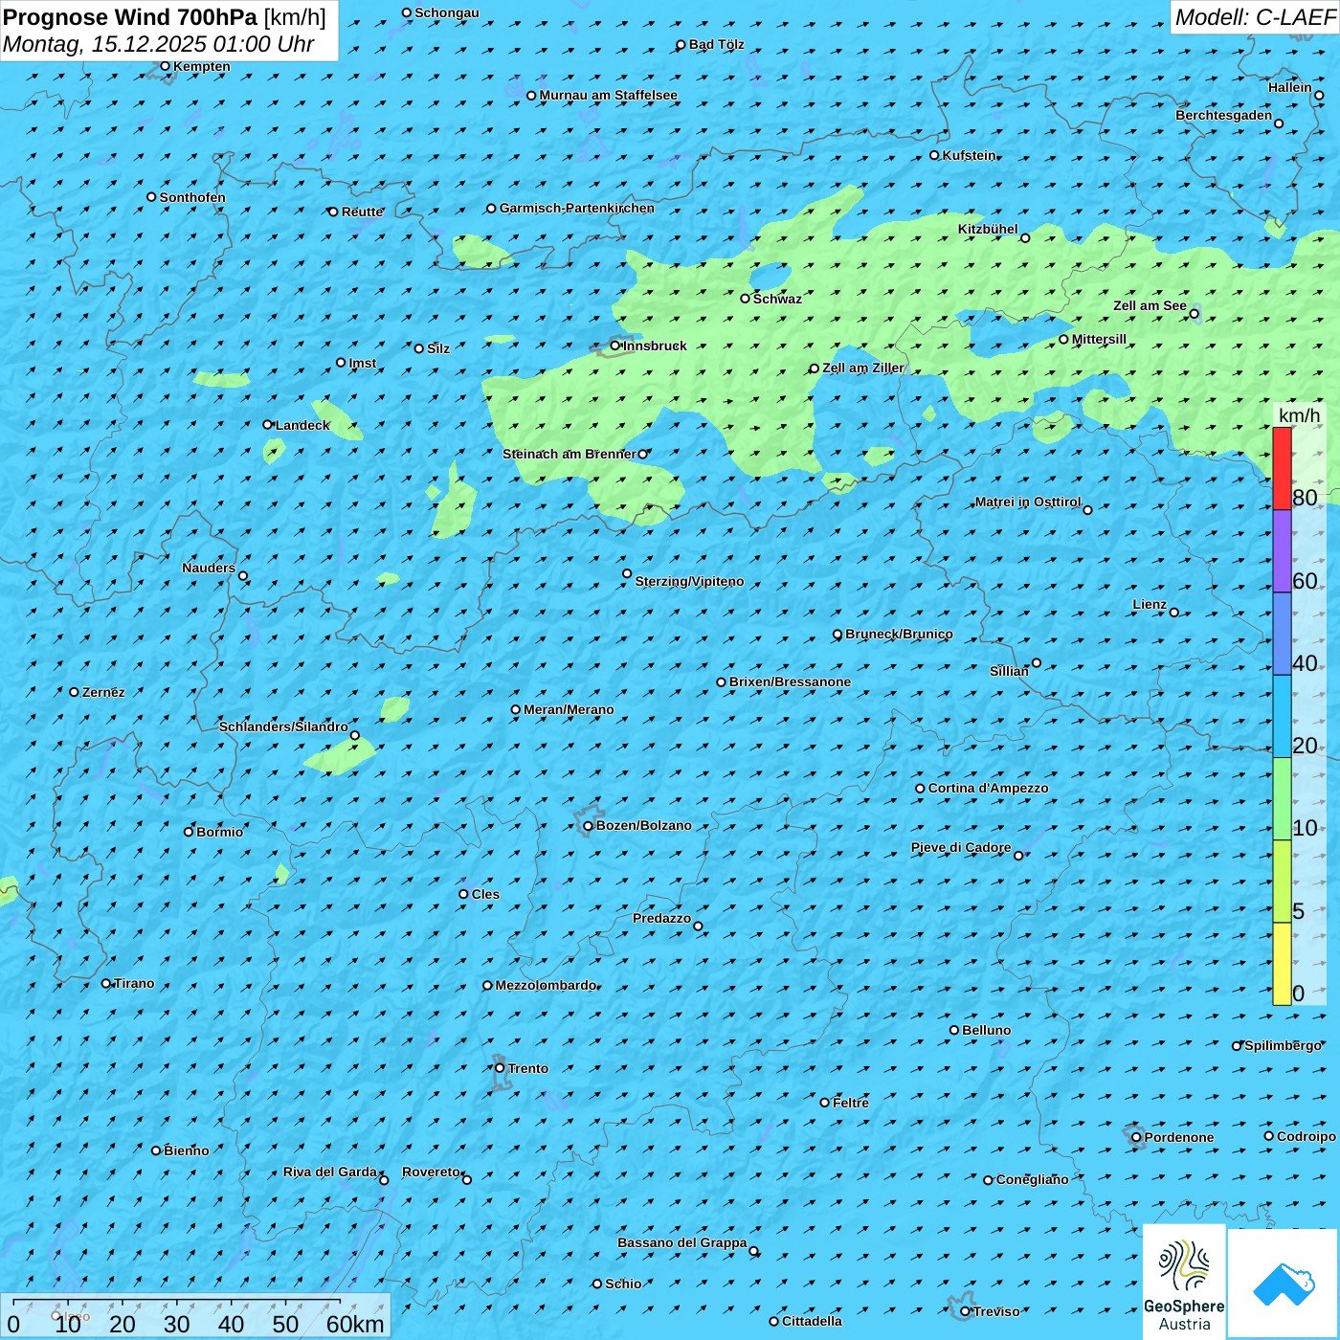Click the Kempten city marker
This screenshot has height=1340, width=1340.
click(165, 66)
